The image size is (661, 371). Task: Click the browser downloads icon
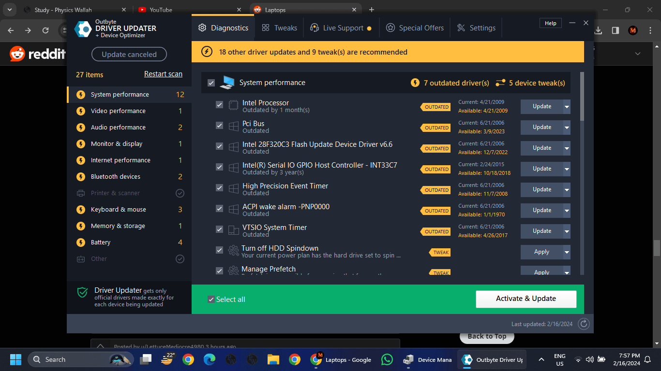599,30
